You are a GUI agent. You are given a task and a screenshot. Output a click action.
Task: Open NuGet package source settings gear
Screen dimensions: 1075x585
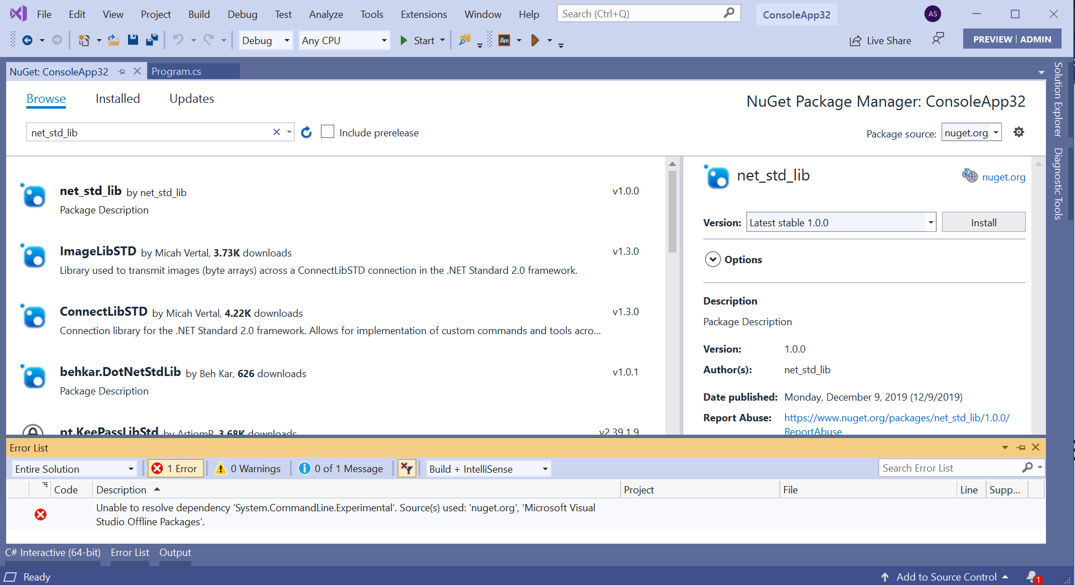pos(1019,132)
